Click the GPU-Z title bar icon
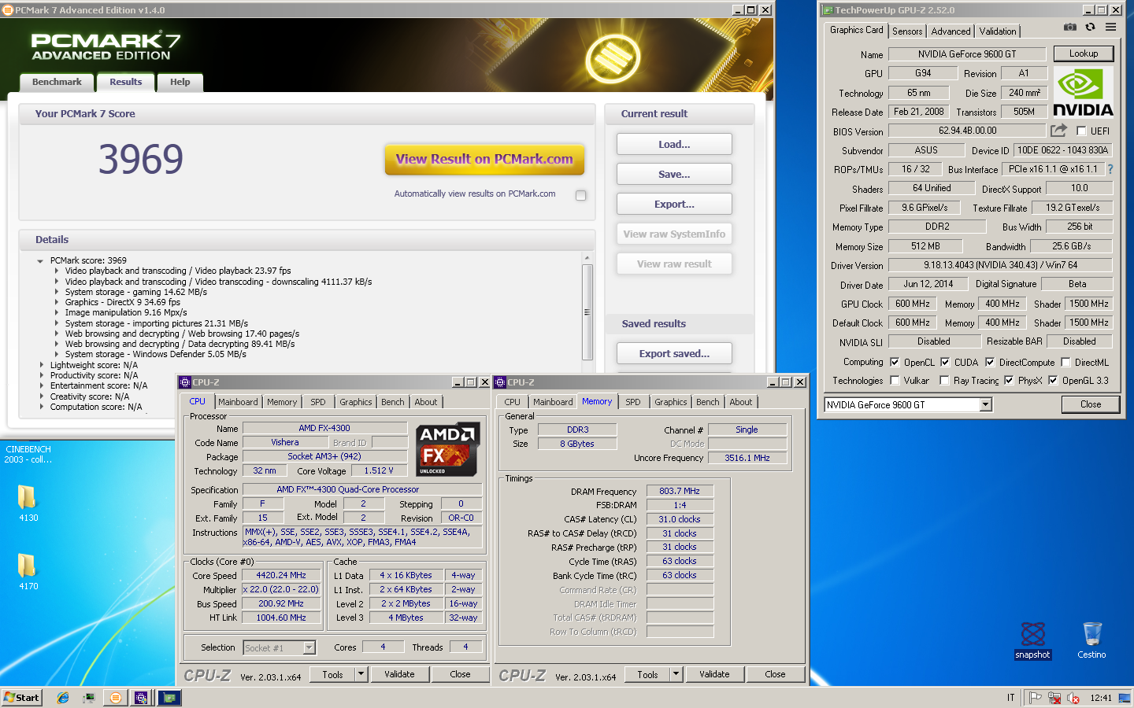 point(828,10)
